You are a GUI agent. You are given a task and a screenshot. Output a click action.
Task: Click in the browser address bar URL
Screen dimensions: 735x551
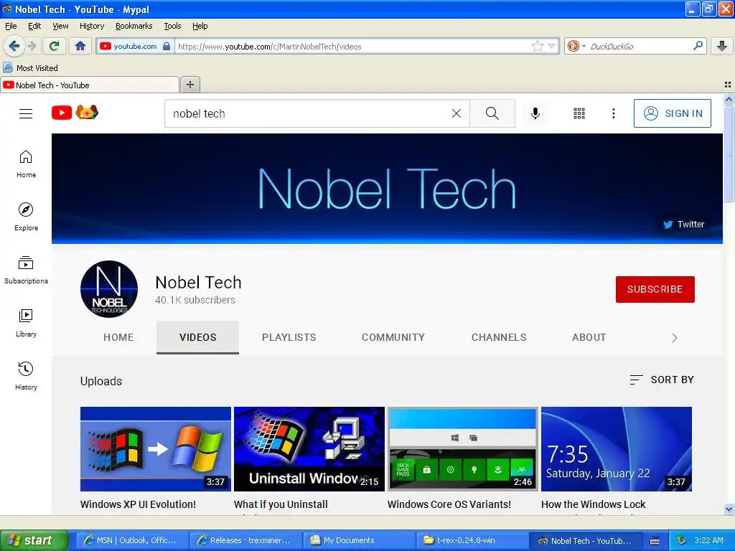(354, 47)
